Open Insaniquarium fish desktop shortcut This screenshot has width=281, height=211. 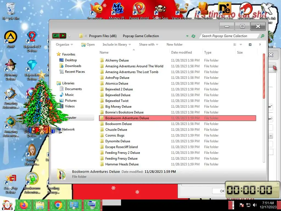(96, 10)
